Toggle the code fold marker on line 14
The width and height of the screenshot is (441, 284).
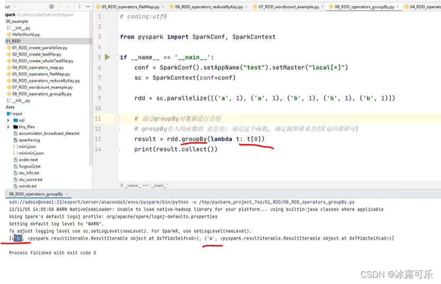[x=118, y=149]
